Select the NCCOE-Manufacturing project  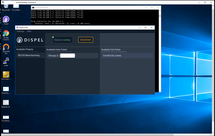coord(31,55)
